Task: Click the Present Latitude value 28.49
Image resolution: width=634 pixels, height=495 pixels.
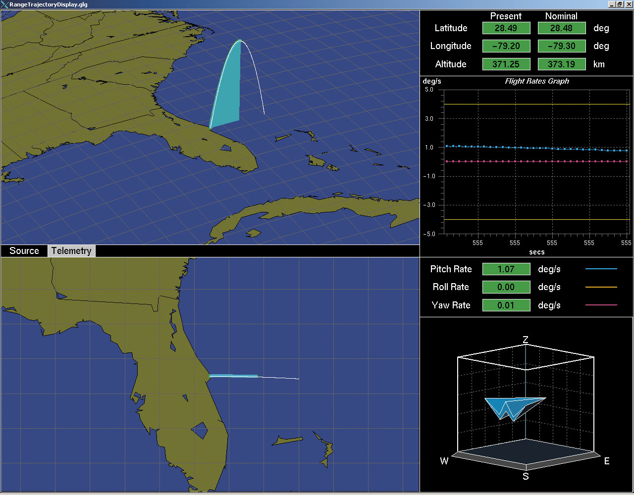Action: (x=506, y=28)
